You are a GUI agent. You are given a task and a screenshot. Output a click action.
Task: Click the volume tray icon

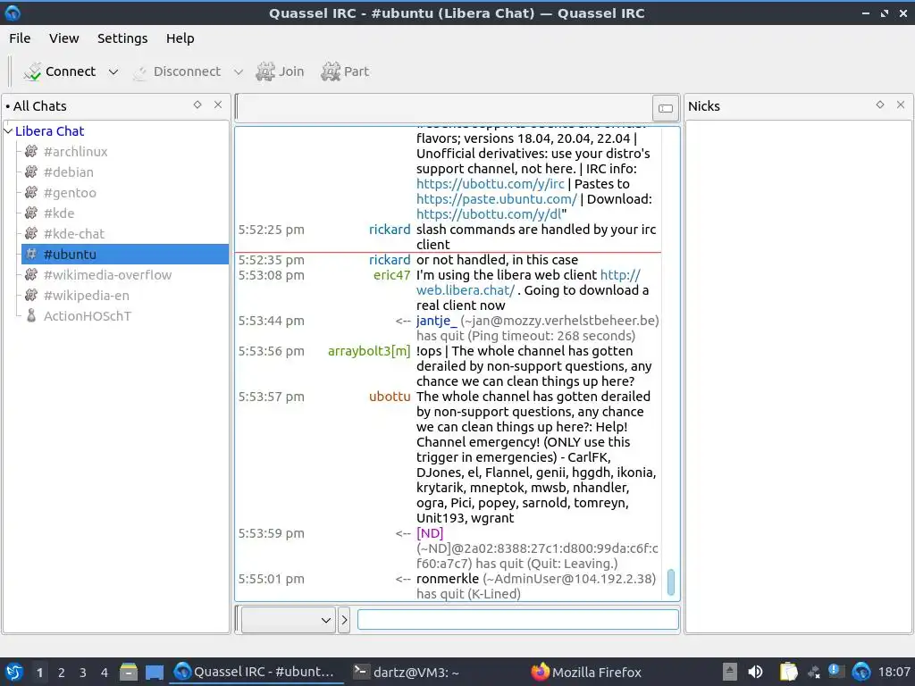[755, 672]
